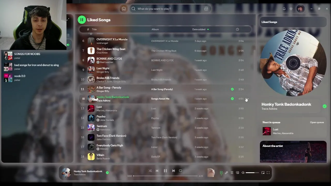Viewport: 331px width, 186px height.
Task: Open more options for Honky Tonk Badonkadonk row
Action: click(247, 99)
